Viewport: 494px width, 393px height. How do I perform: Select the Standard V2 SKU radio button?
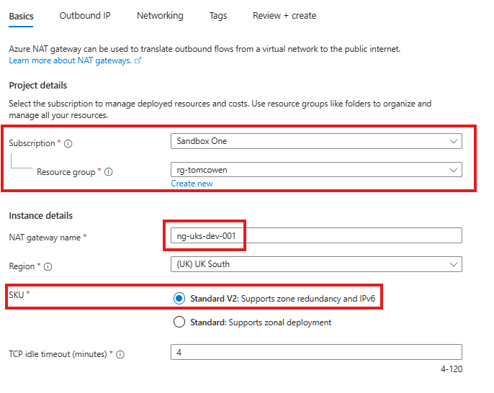[179, 298]
